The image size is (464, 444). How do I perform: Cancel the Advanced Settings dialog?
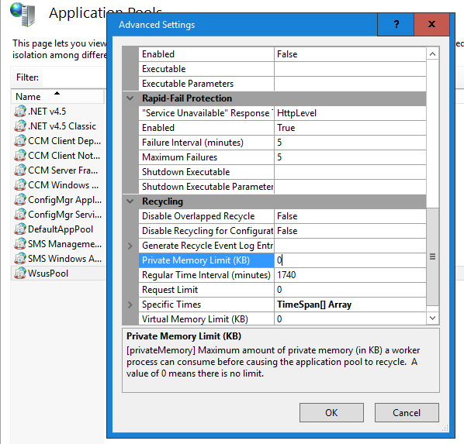coord(407,412)
